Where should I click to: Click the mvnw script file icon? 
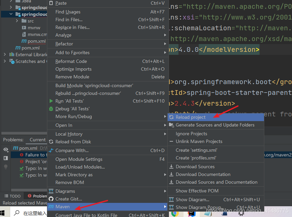point(24,28)
